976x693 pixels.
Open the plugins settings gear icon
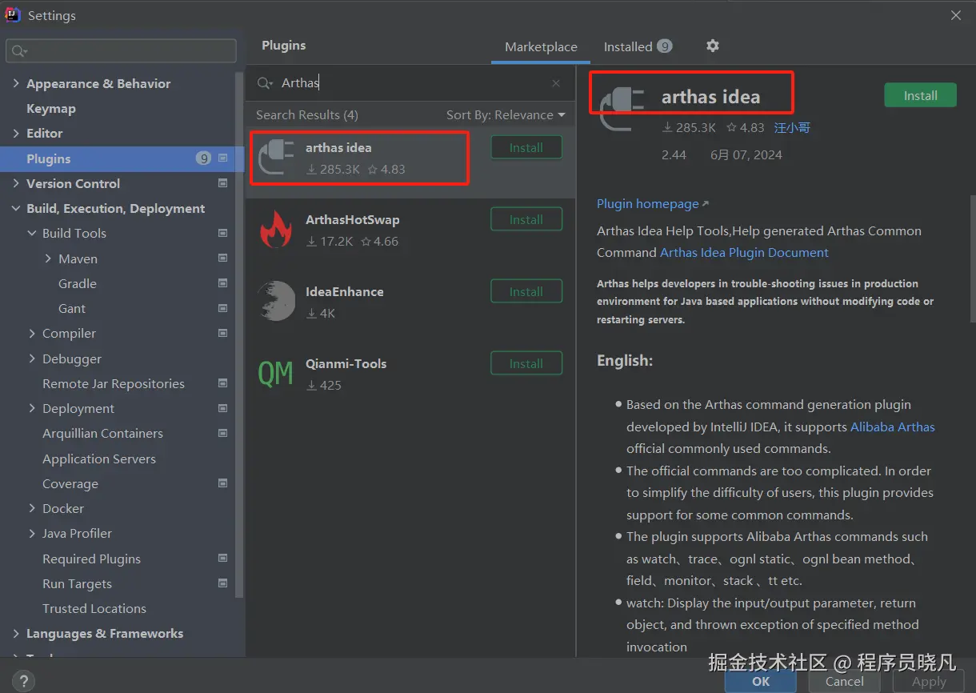tap(713, 46)
